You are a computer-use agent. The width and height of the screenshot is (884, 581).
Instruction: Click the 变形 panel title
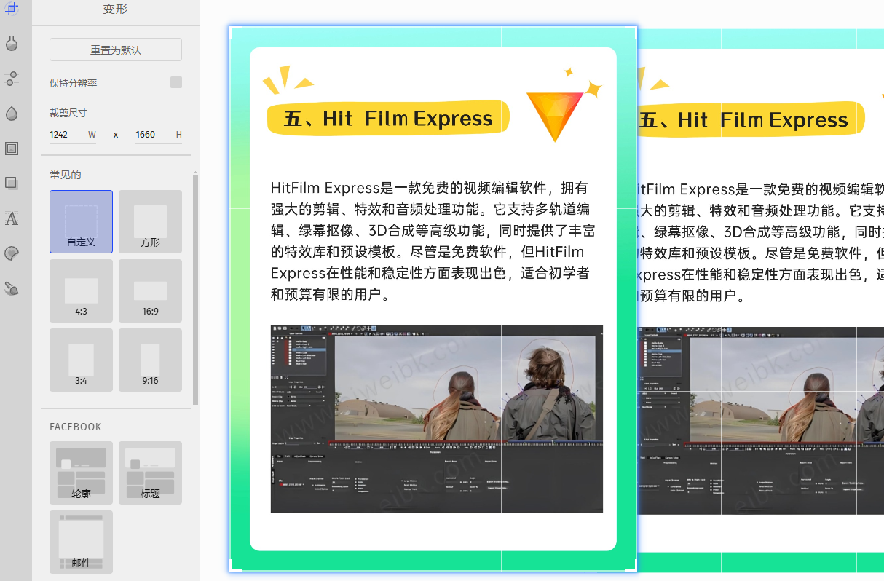(x=116, y=10)
